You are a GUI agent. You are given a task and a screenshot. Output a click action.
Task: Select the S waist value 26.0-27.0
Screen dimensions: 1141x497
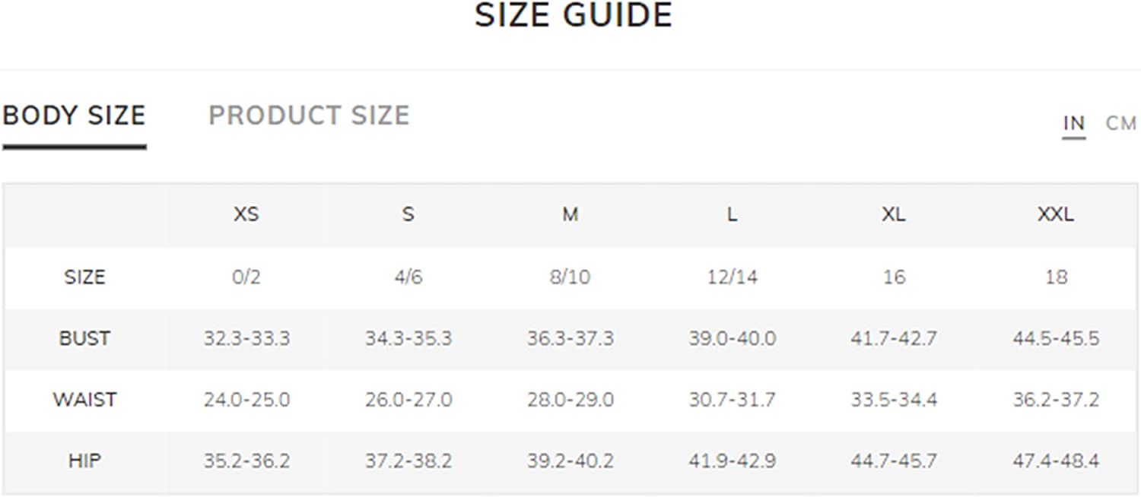[x=408, y=400]
